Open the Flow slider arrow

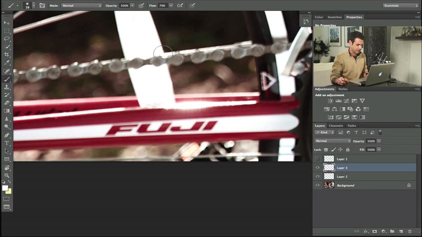[x=171, y=6]
